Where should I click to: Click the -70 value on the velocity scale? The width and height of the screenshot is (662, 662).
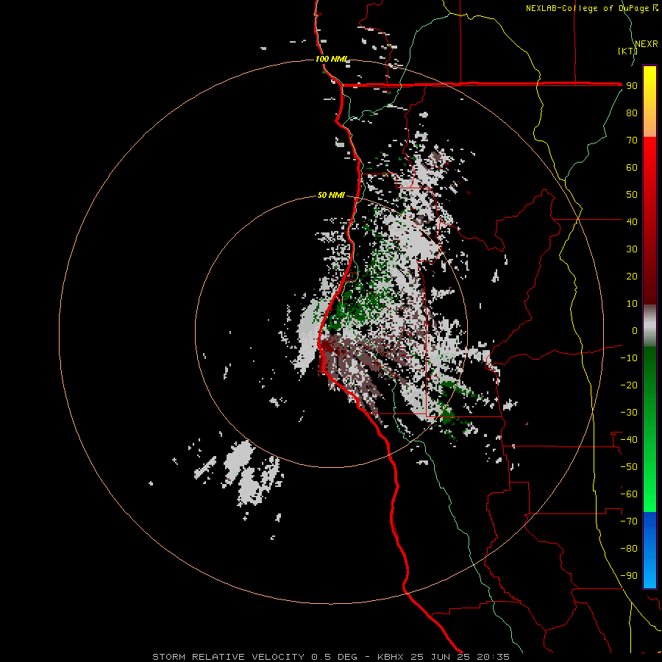629,522
